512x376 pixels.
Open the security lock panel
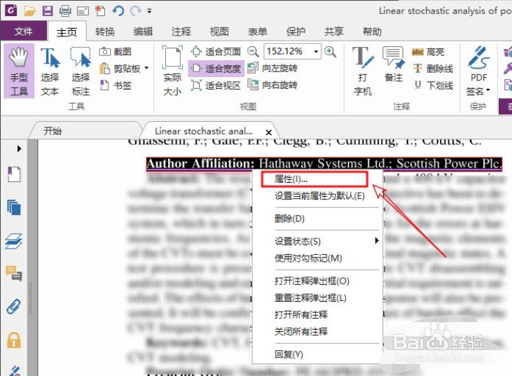14,340
